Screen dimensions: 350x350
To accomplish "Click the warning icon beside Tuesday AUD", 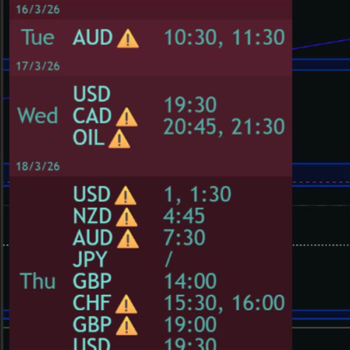I will point(128,38).
